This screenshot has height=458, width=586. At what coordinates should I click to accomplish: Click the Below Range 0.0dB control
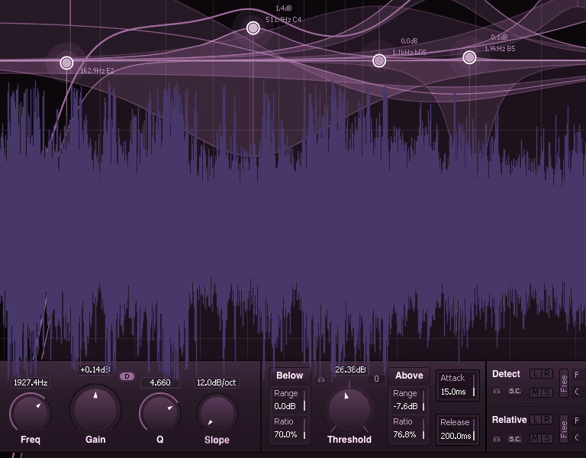coord(290,400)
